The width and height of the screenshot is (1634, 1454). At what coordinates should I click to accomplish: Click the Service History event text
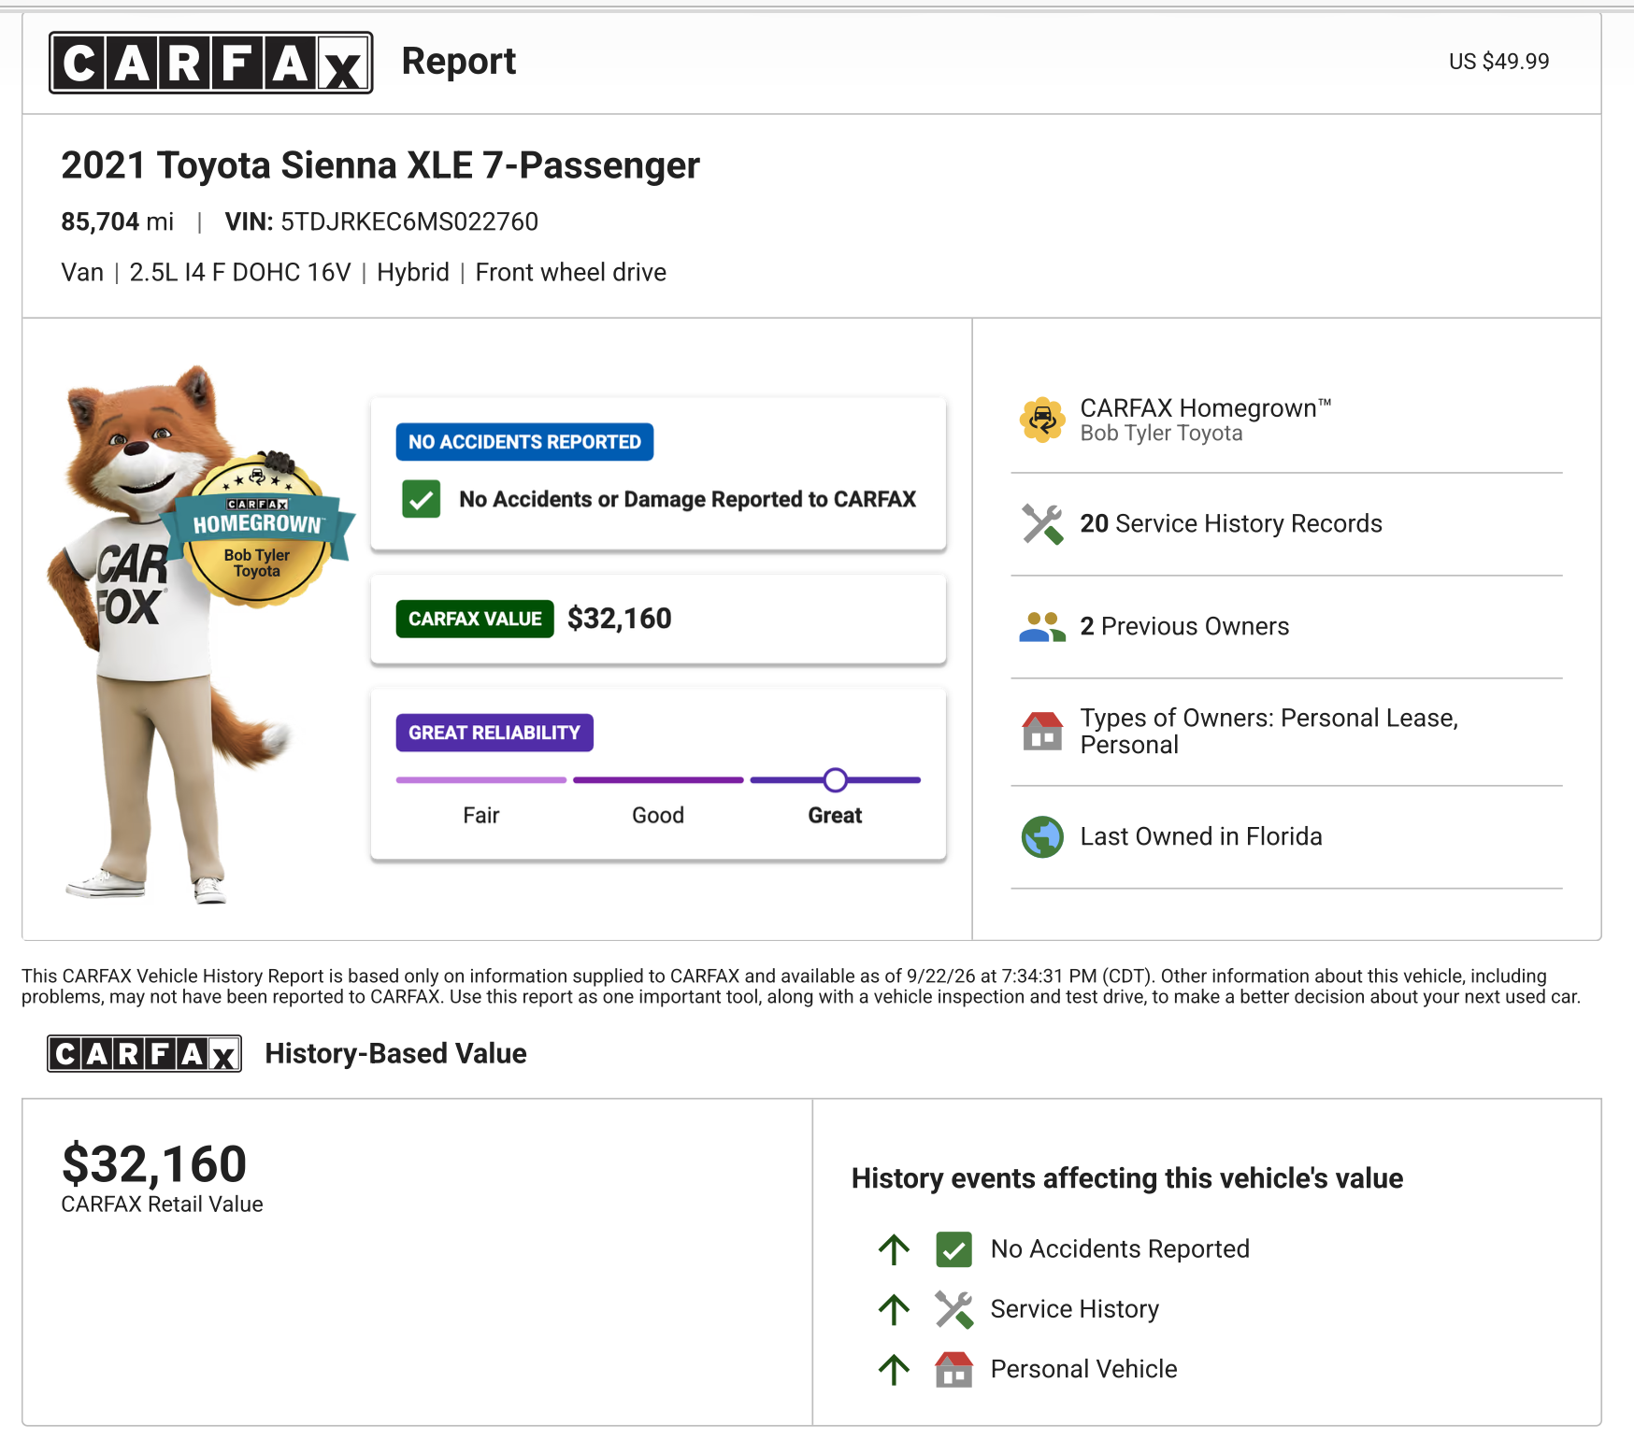click(x=1075, y=1309)
